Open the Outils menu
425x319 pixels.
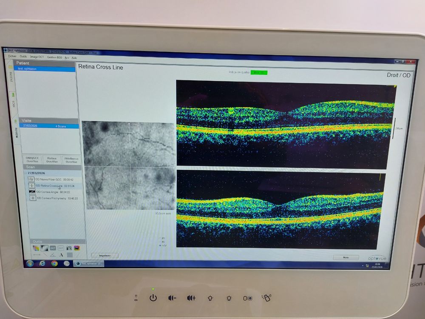pyautogui.click(x=23, y=57)
